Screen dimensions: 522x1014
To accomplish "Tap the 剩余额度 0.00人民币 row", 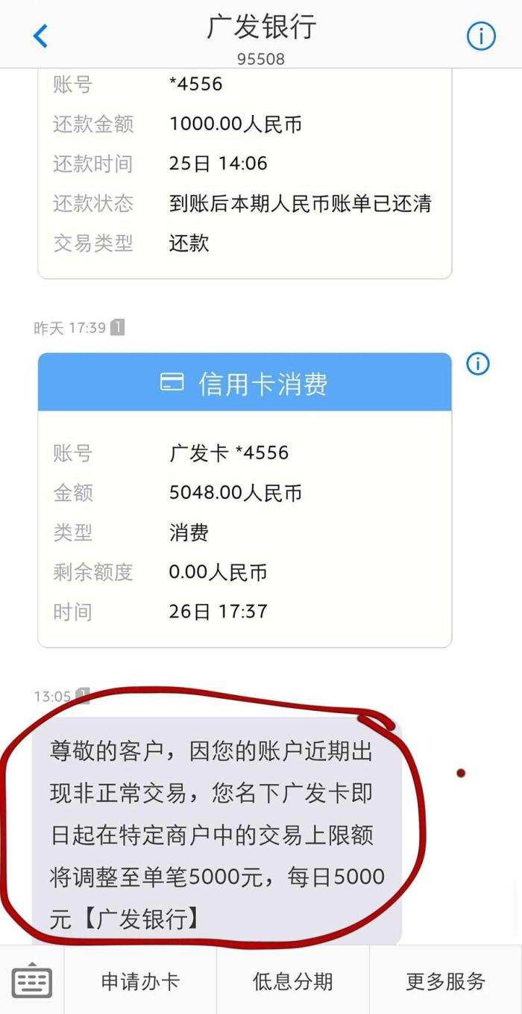I will point(245,572).
